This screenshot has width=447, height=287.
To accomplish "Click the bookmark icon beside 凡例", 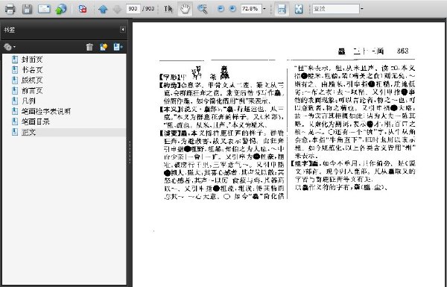I will coord(15,101).
